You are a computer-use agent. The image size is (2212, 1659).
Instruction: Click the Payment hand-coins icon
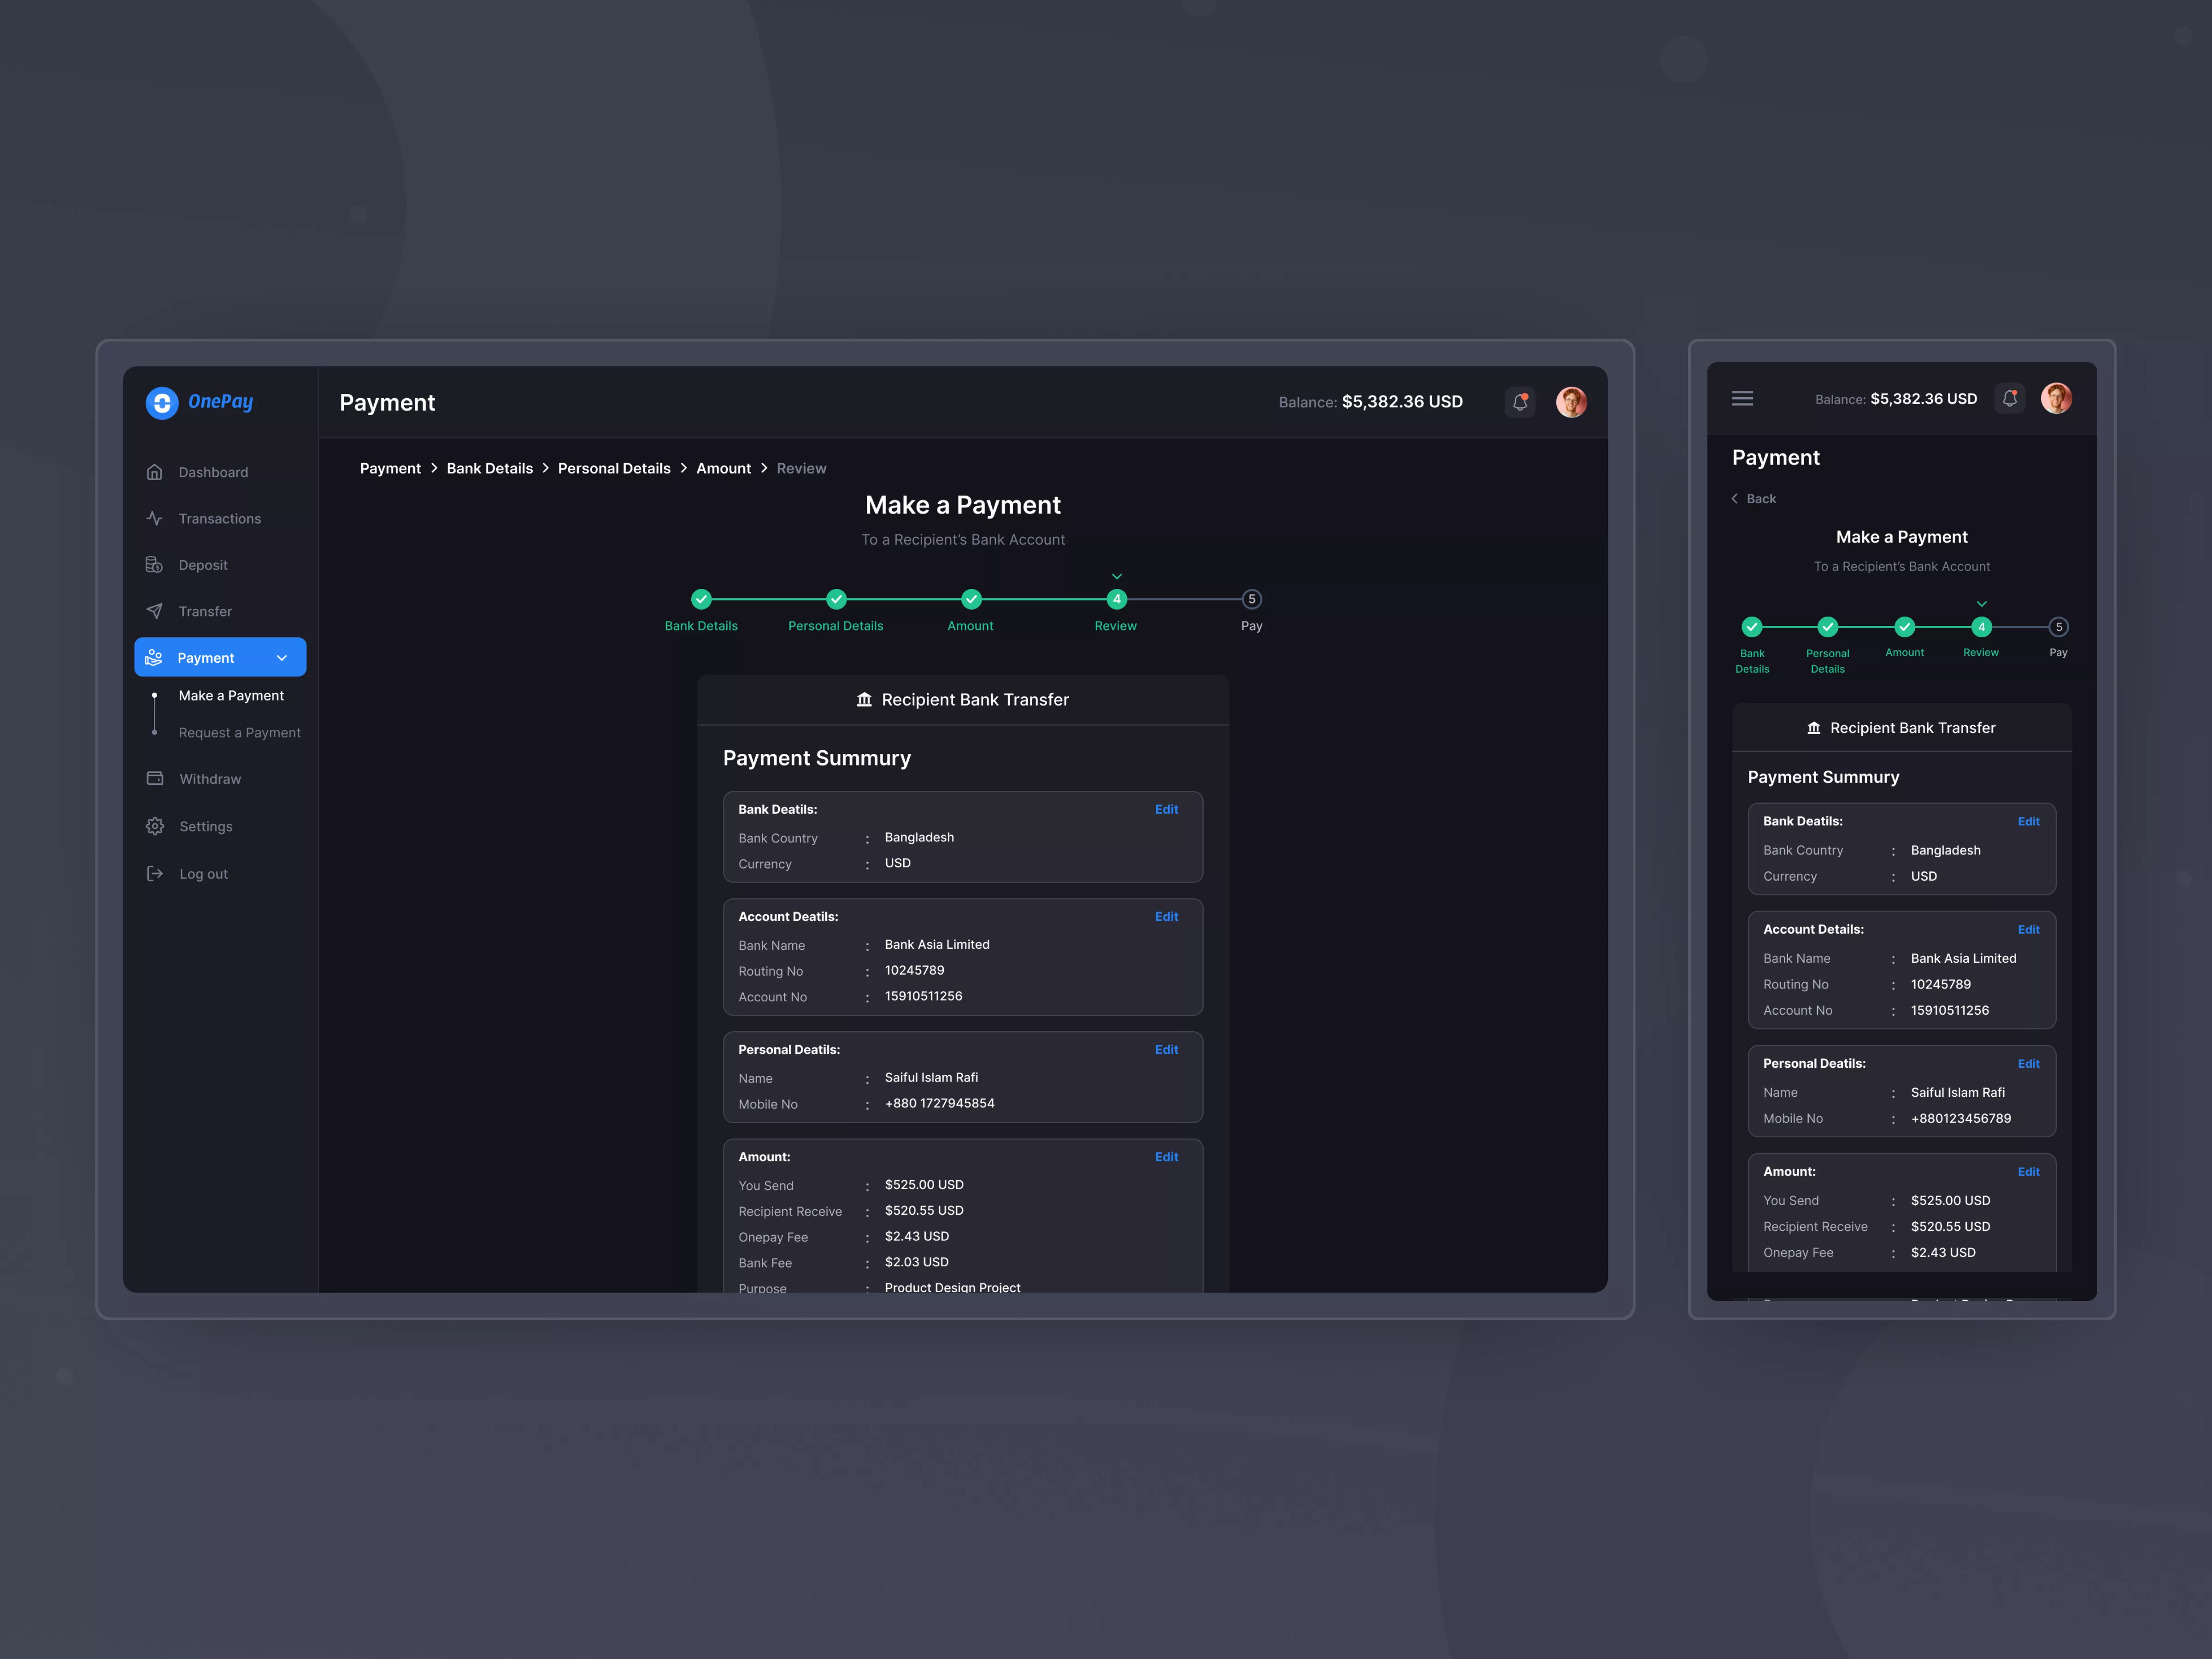(154, 657)
